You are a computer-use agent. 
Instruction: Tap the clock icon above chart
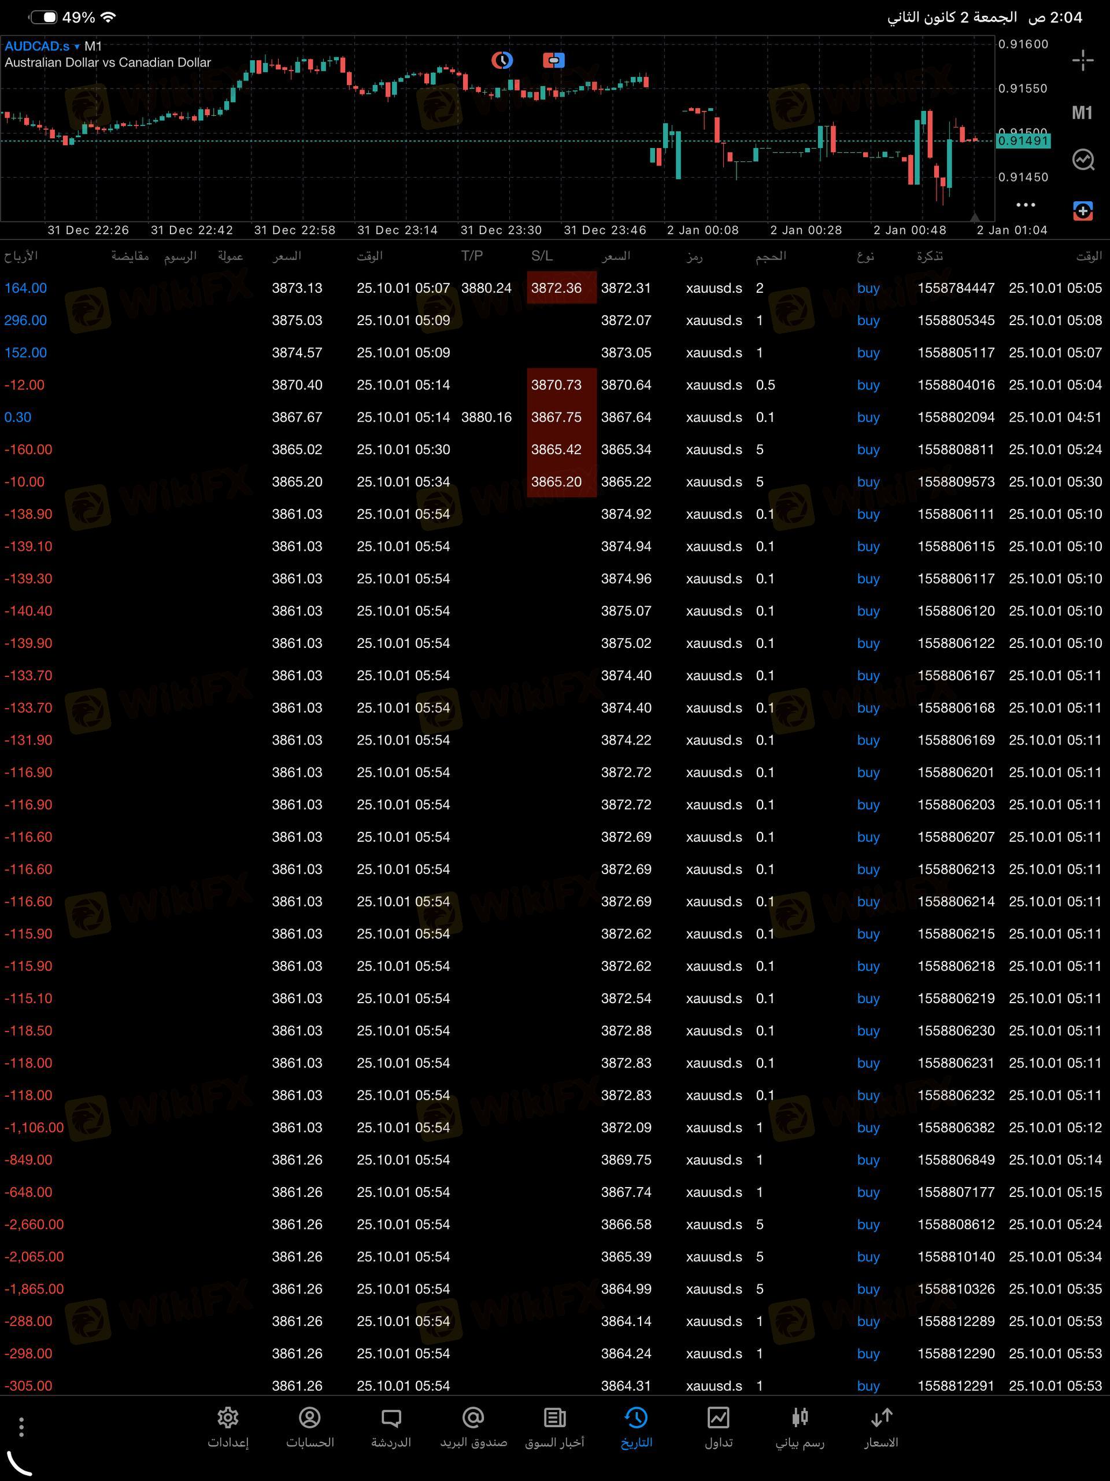click(502, 61)
